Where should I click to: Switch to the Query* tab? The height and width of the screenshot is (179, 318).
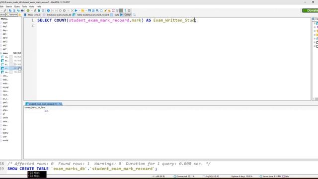pos(126,15)
